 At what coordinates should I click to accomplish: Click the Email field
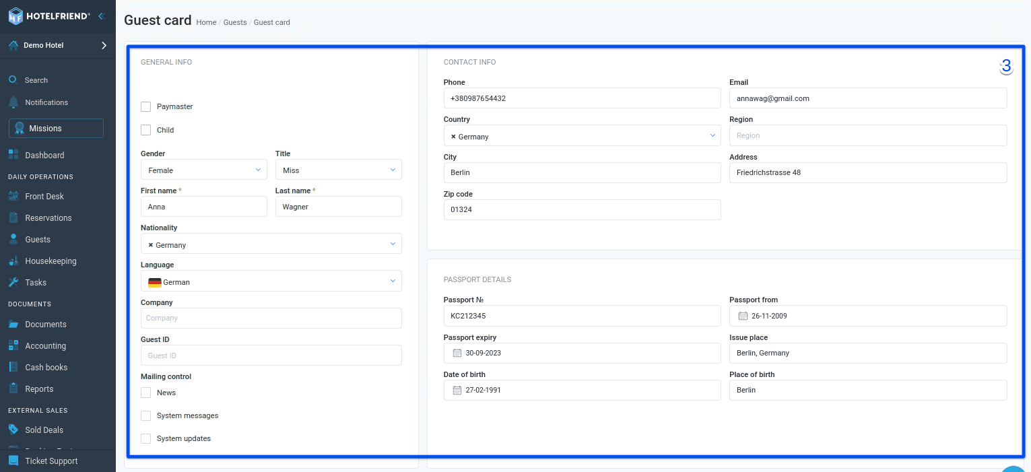[x=868, y=98]
